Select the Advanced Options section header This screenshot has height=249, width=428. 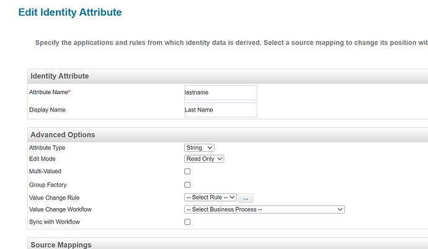[x=63, y=134]
